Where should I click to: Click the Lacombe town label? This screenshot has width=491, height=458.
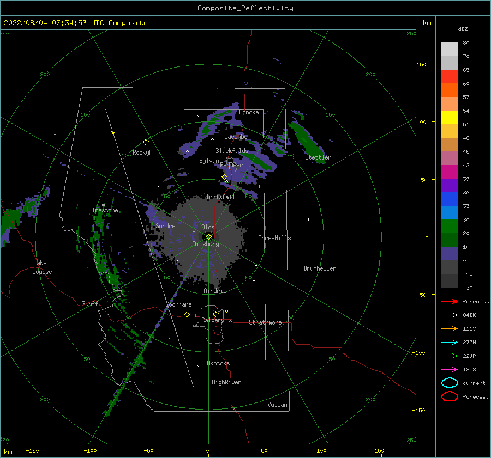tap(236, 137)
